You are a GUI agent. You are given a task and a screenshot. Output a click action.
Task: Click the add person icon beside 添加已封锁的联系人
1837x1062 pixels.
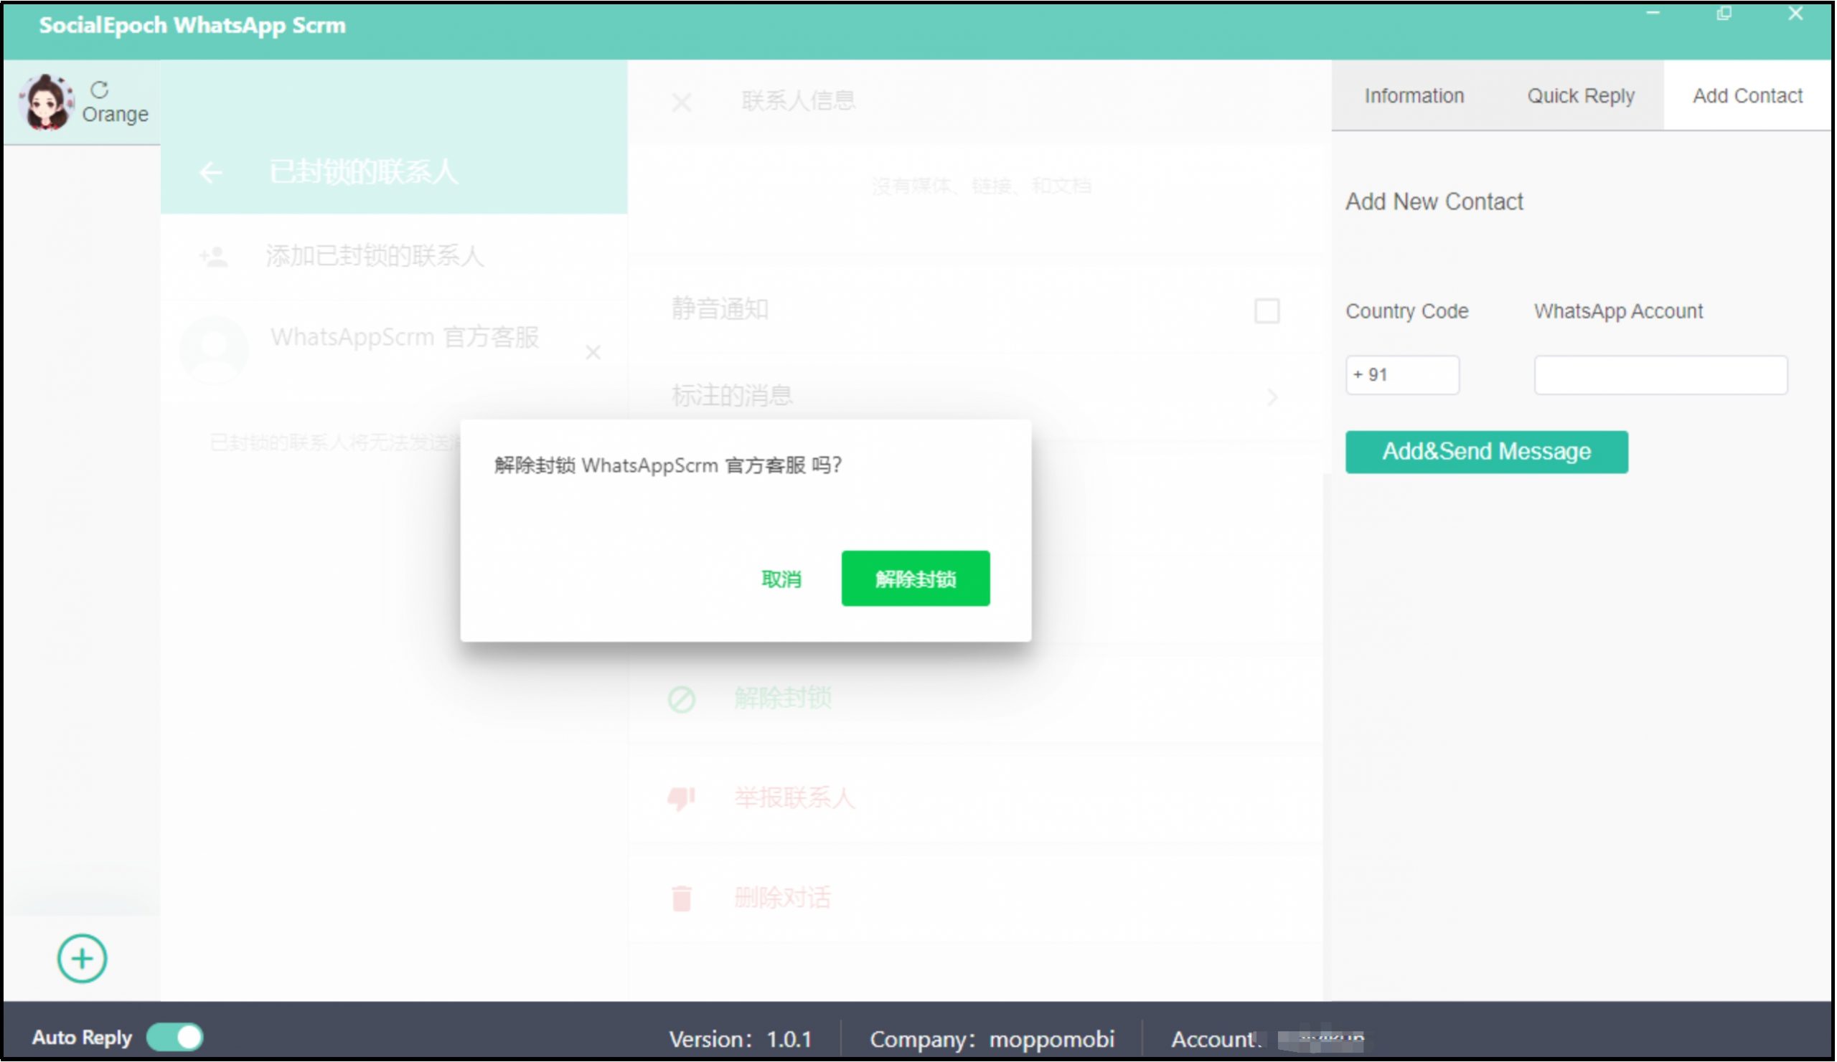(x=214, y=257)
